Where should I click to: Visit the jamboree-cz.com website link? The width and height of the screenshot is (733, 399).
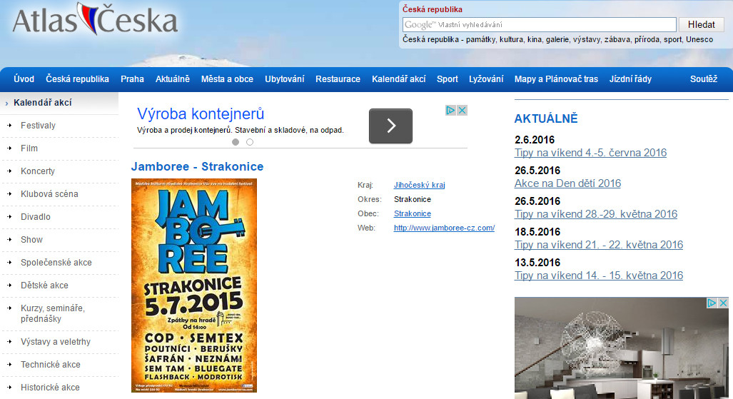pyautogui.click(x=444, y=228)
